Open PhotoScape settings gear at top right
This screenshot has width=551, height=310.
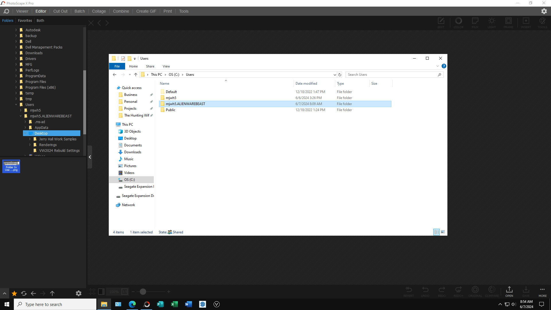[544, 11]
